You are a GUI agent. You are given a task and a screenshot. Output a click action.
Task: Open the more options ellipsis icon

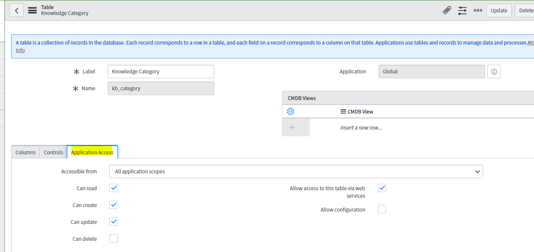click(x=478, y=10)
